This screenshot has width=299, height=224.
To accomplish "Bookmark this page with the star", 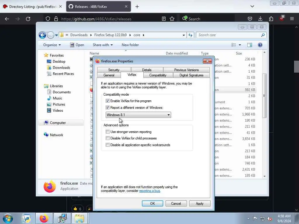I will tap(172, 19).
